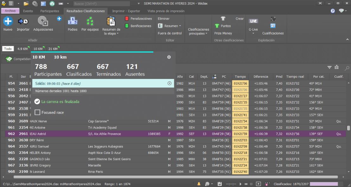Viewport: 351px width, 187px height.
Task: Click the Cualificaciones icon
Action: click(x=273, y=26)
